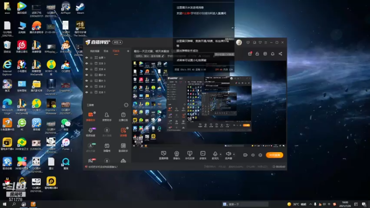Image resolution: width=370 pixels, height=208 pixels.
Task: Click the padlock icon in top-right toolbar
Action: 257,54
